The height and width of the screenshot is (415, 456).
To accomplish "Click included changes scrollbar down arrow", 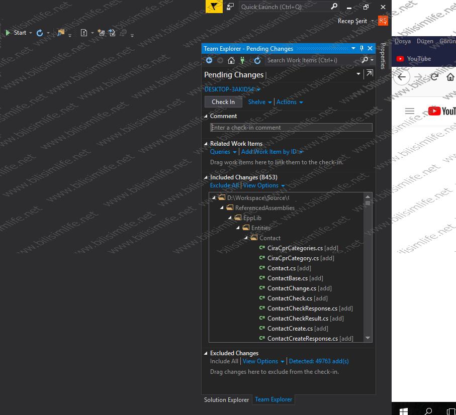I will pyautogui.click(x=368, y=338).
